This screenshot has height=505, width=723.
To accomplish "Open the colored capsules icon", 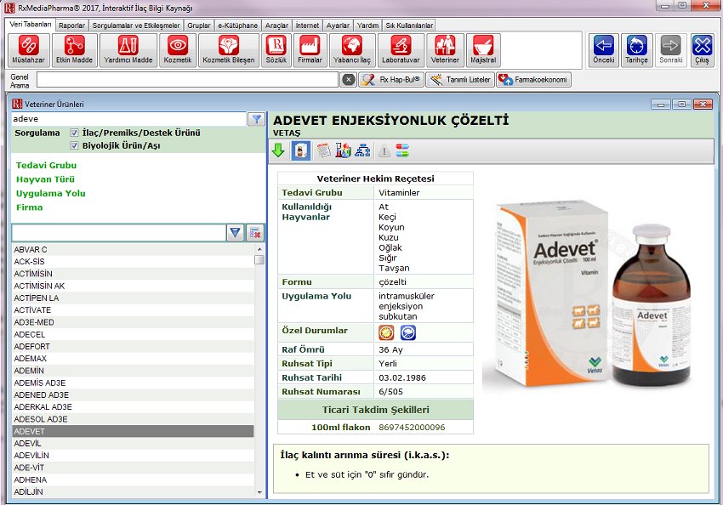I will coord(402,150).
